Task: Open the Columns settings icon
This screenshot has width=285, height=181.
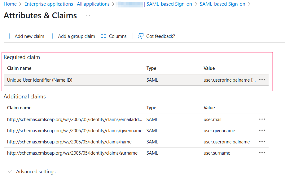Action: [103, 36]
